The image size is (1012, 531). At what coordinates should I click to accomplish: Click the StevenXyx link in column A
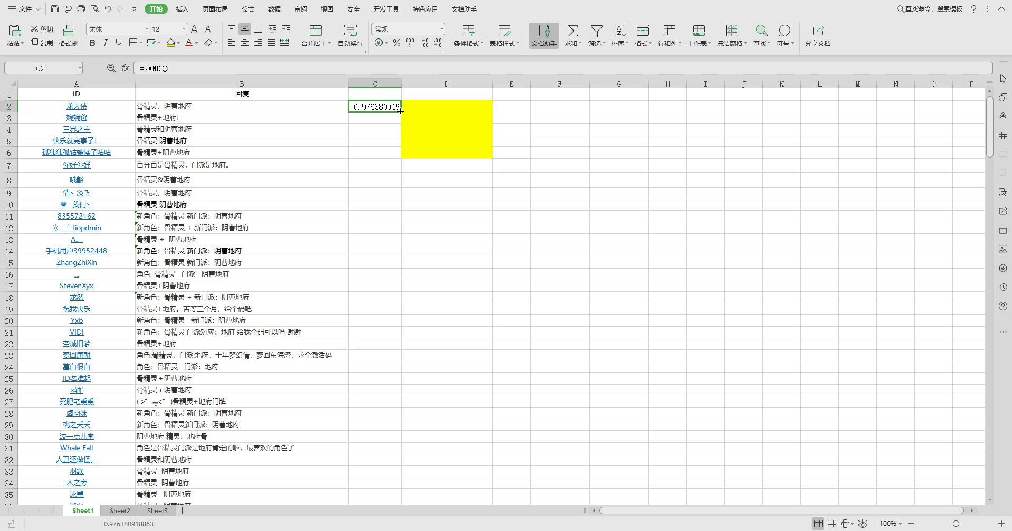pyautogui.click(x=77, y=286)
